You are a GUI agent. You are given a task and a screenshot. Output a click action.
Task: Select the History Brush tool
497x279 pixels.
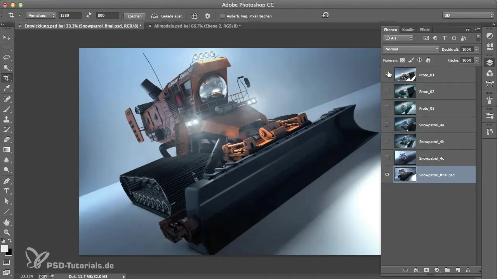tap(7, 129)
